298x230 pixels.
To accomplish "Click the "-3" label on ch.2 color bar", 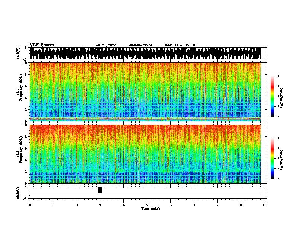I will pos(278,138).
